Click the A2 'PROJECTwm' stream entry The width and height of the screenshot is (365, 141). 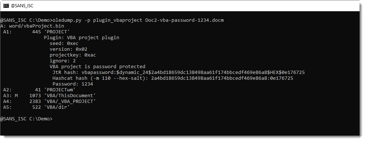point(40,90)
